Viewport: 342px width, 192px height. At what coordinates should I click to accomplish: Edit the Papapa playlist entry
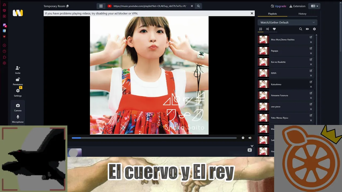[311, 48]
